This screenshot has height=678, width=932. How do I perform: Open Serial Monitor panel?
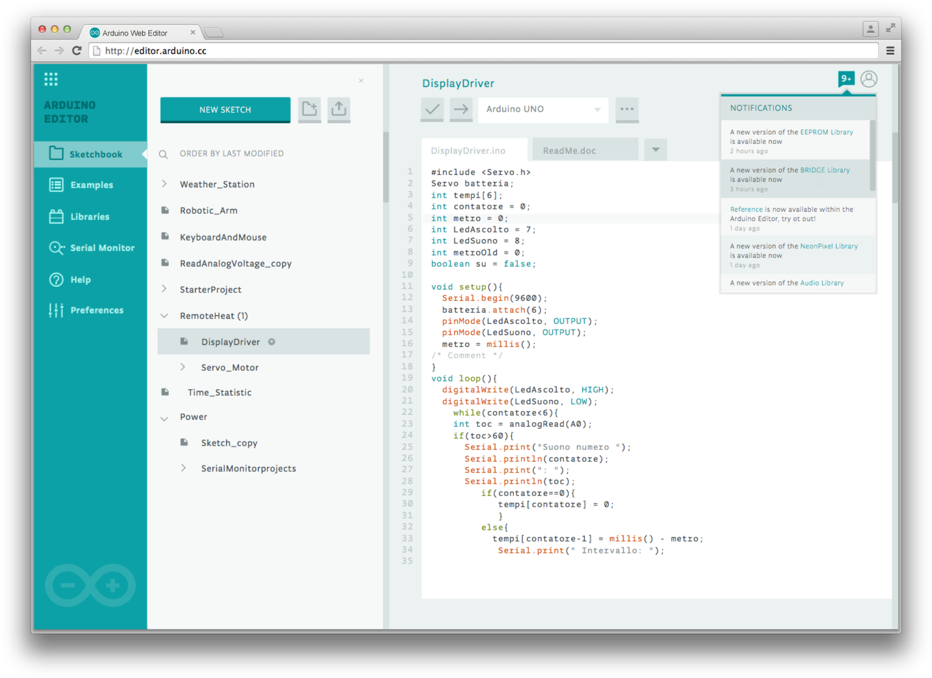(91, 248)
